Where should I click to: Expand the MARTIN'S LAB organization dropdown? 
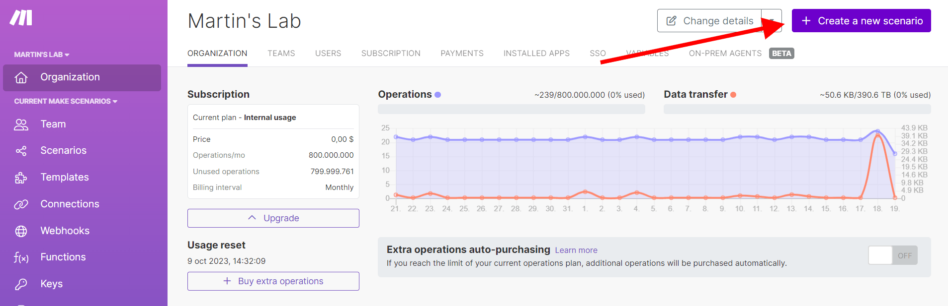(42, 55)
